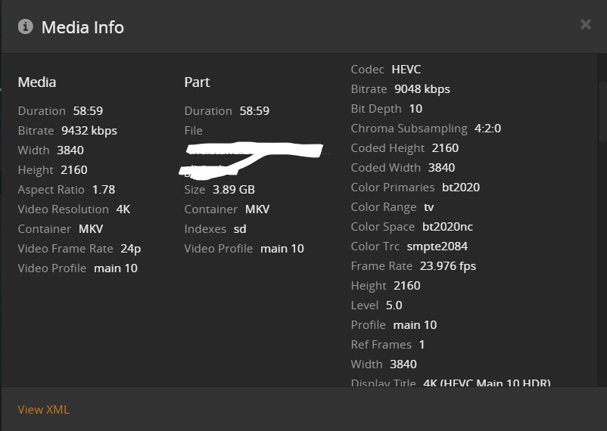Click the Display Title HEVC Main 10 HDR text
The image size is (607, 431).
[487, 383]
